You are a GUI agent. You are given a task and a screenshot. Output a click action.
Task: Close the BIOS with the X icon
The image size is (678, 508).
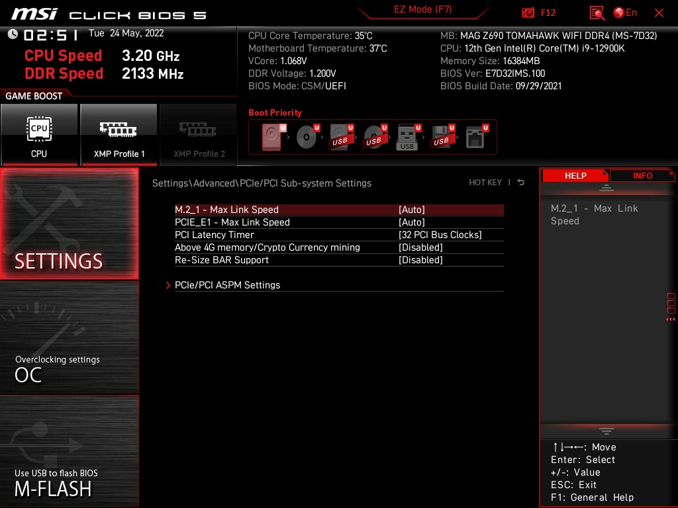(x=659, y=13)
